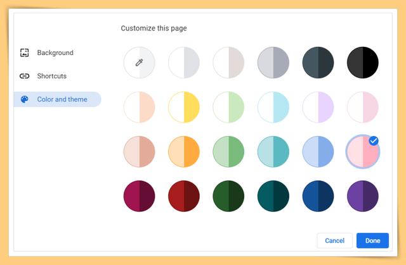Pick the dark slate theme swatch
This screenshot has height=265, width=406.
[318, 63]
